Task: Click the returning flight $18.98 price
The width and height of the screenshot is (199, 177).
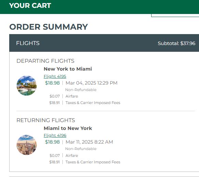Action: pos(52,142)
